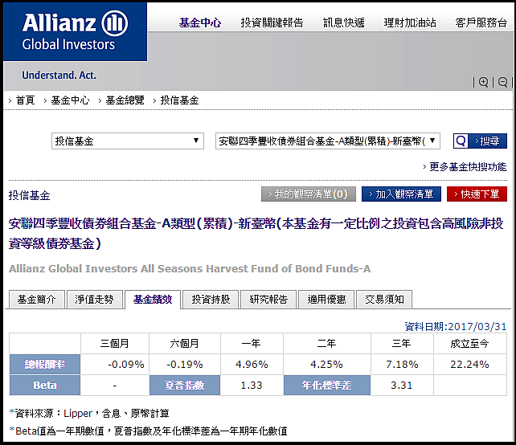
Task: Click the 年化標準差 label cell
Action: tap(327, 385)
